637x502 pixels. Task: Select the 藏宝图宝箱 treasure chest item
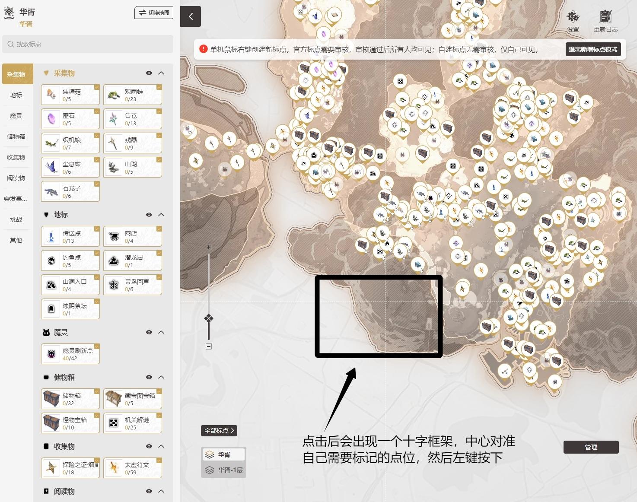click(x=133, y=399)
